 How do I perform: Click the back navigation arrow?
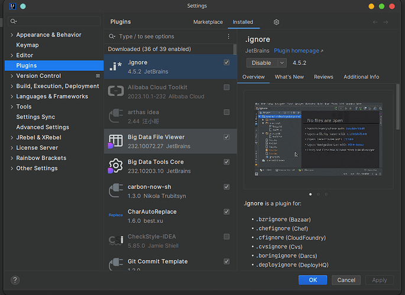pyautogui.click(x=375, y=22)
